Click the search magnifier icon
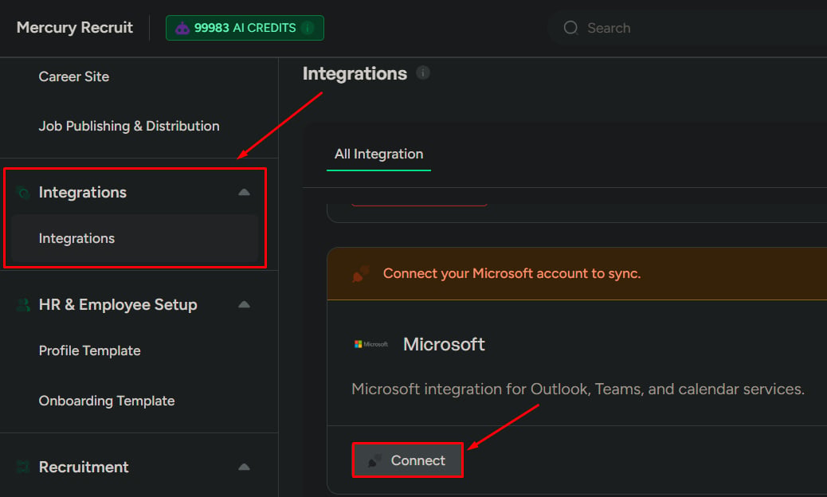 click(570, 27)
